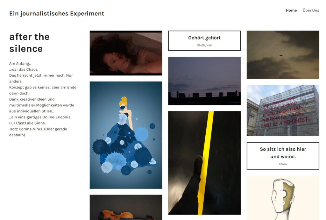The image size is (326, 220).
Task: Open the feminist banner scaffolding photo
Action: coord(283,110)
